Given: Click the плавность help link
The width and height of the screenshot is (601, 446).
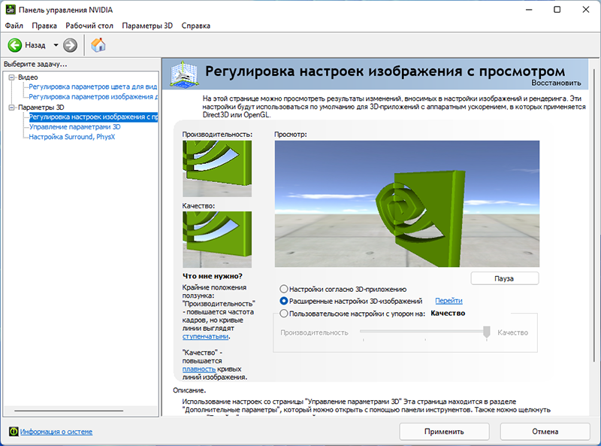Looking at the screenshot, I should coord(199,369).
